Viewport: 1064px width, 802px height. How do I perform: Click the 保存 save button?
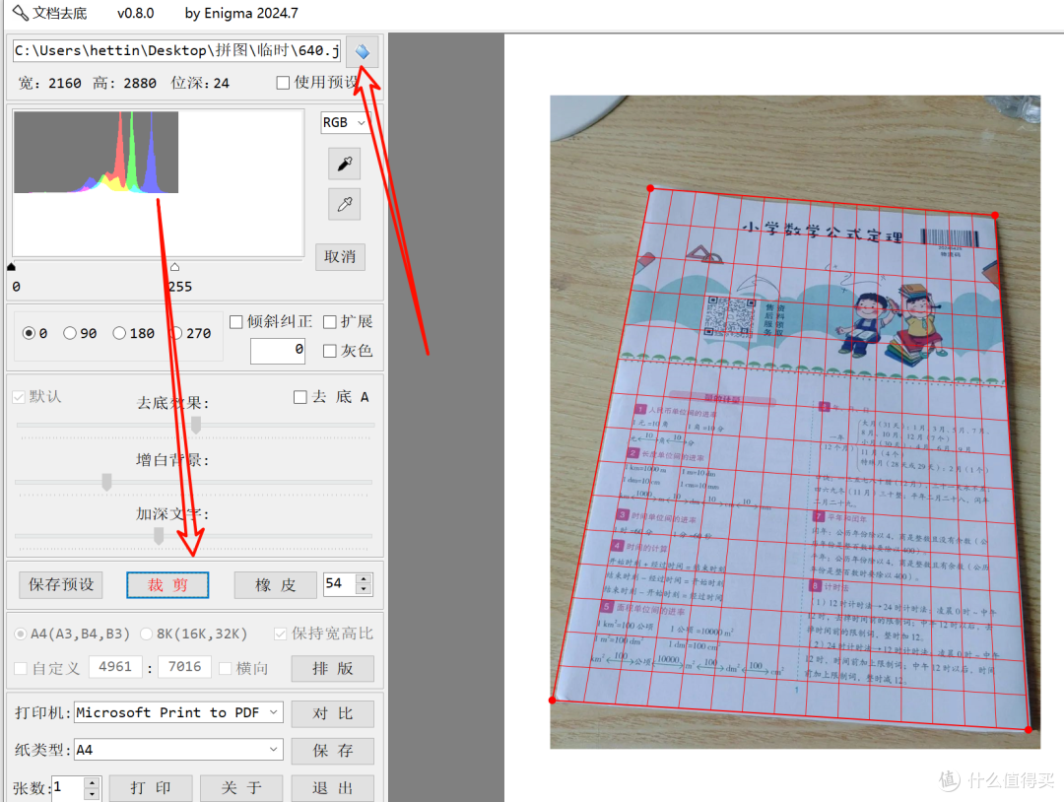(x=333, y=751)
